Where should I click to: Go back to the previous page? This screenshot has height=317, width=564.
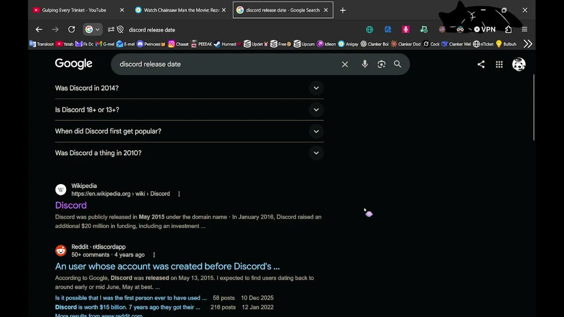point(39,29)
